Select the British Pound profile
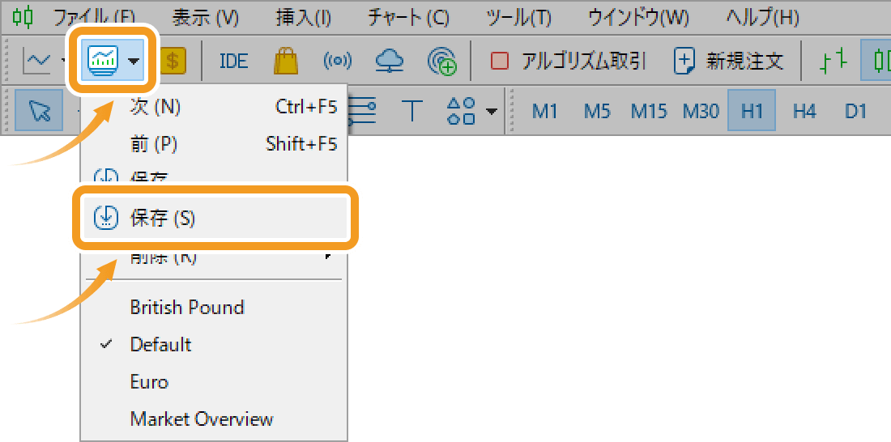Viewport: 891px width, 442px height. [x=214, y=308]
